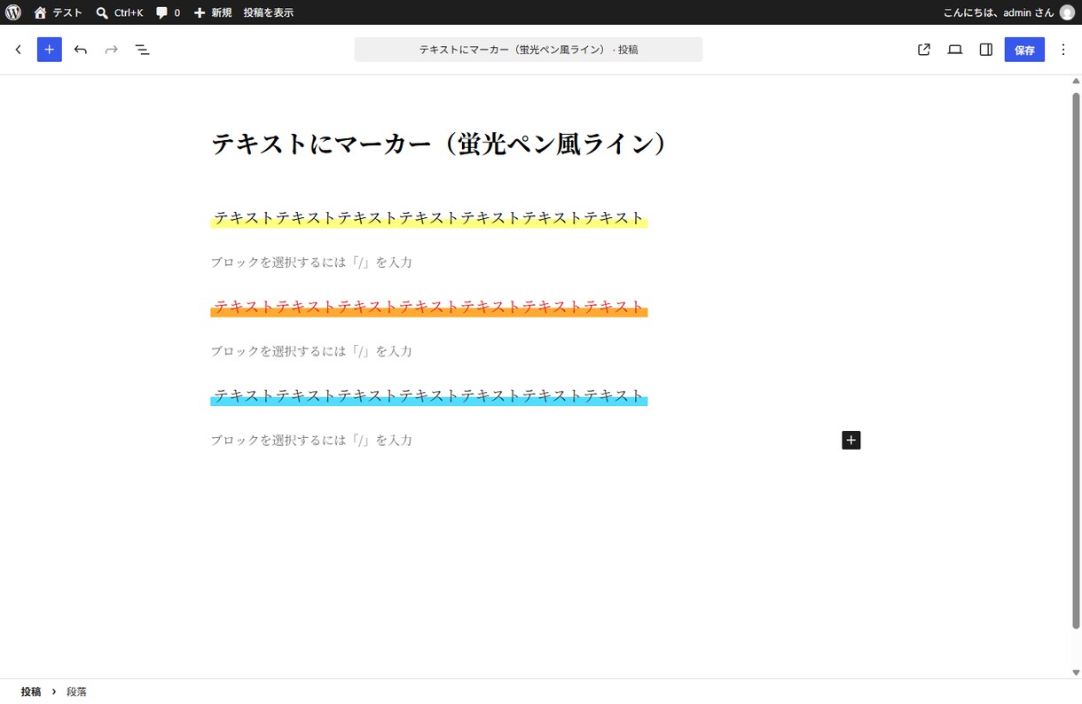The width and height of the screenshot is (1082, 704).
Task: Open the admin user profile greeting
Action: [998, 12]
